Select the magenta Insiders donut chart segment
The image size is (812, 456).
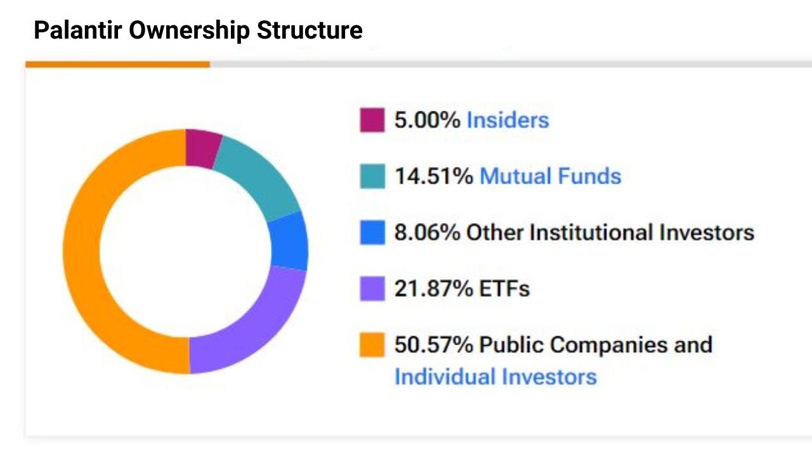(202, 149)
